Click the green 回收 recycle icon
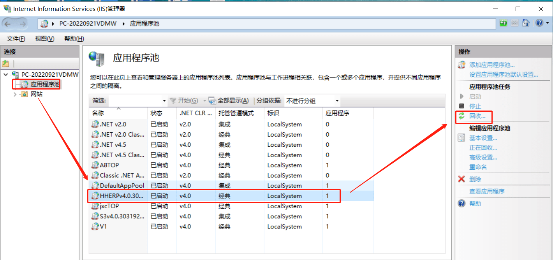Image resolution: width=553 pixels, height=260 pixels. click(x=462, y=116)
